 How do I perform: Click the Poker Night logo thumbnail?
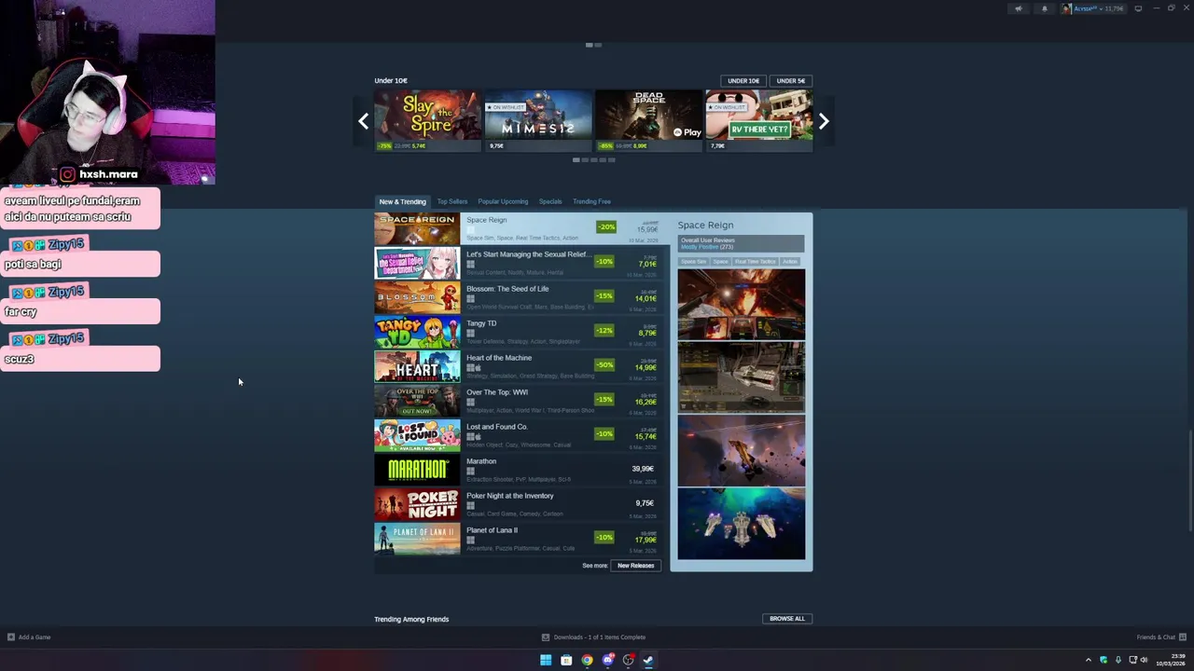[417, 505]
